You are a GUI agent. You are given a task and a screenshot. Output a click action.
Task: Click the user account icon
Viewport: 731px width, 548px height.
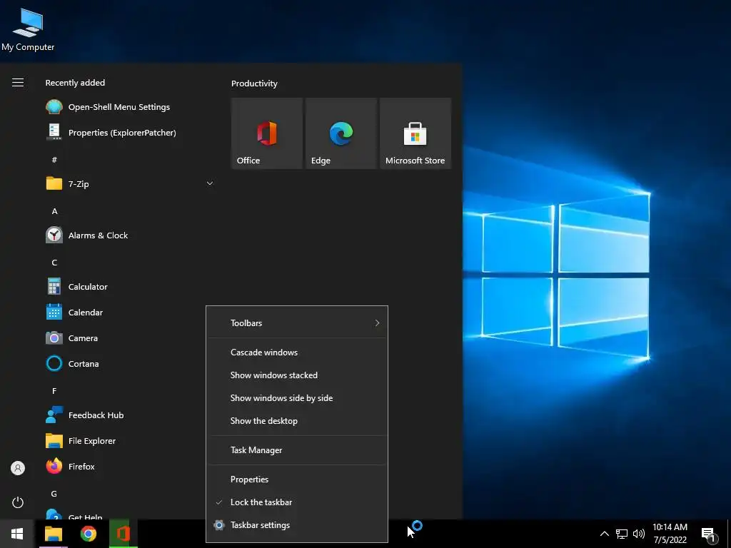pyautogui.click(x=18, y=468)
